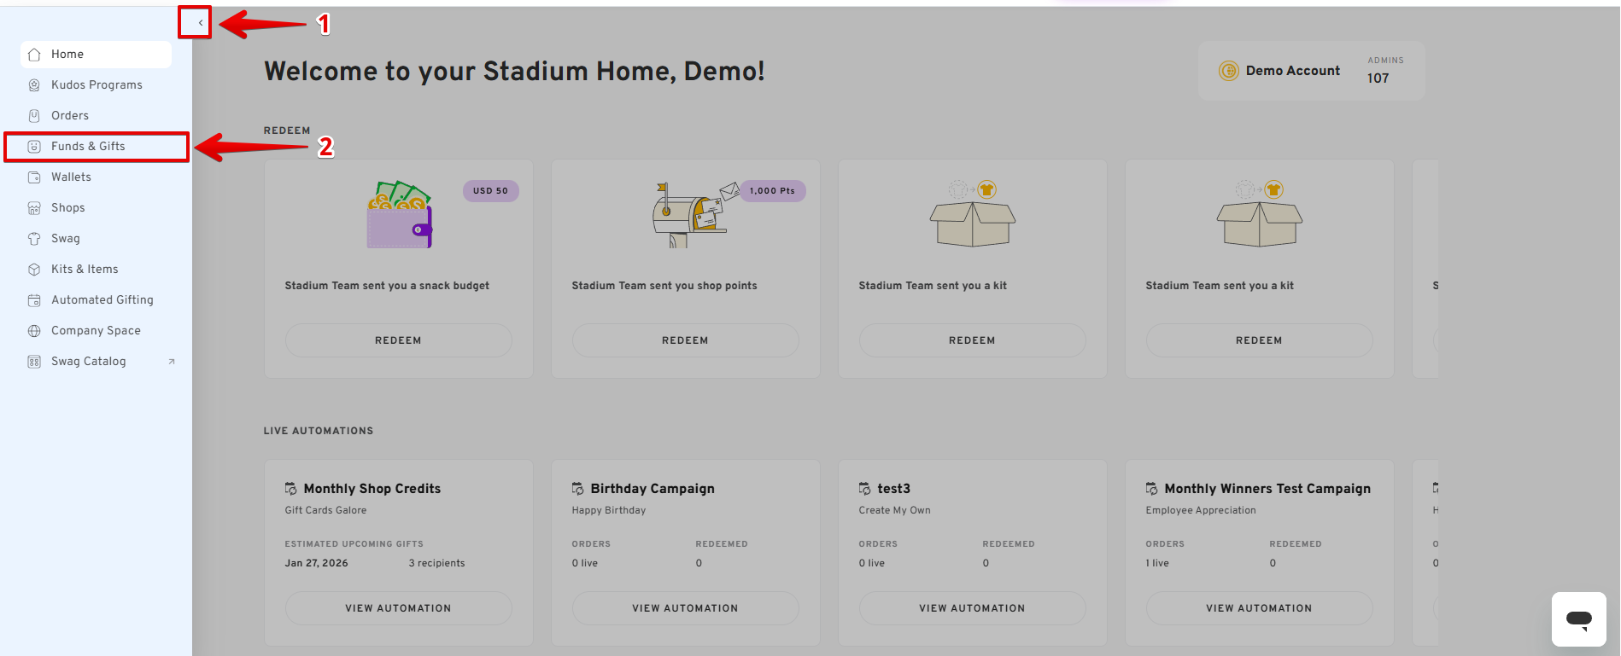
Task: Open Swag Catalog external link arrow
Action: pyautogui.click(x=172, y=362)
